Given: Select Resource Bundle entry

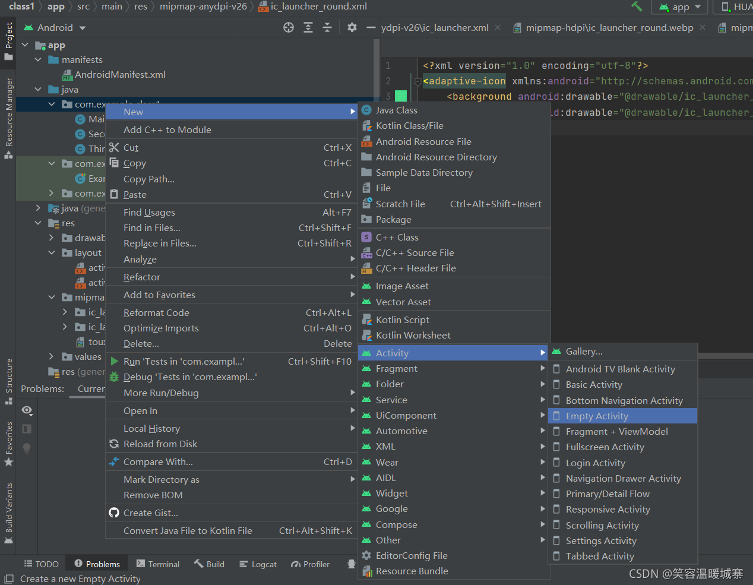Looking at the screenshot, I should point(454,571).
